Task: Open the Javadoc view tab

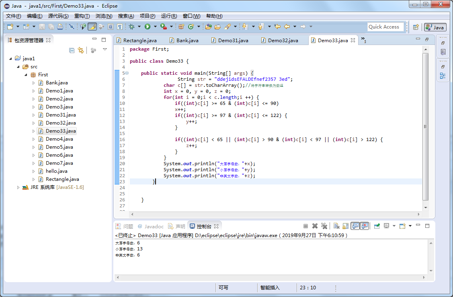Action: [151, 227]
